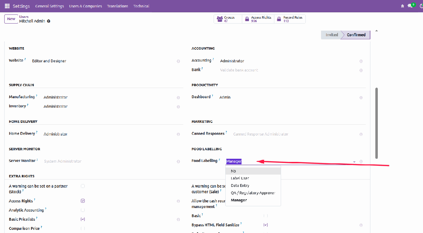Open the Translations menu
The image size is (423, 233).
117,6
